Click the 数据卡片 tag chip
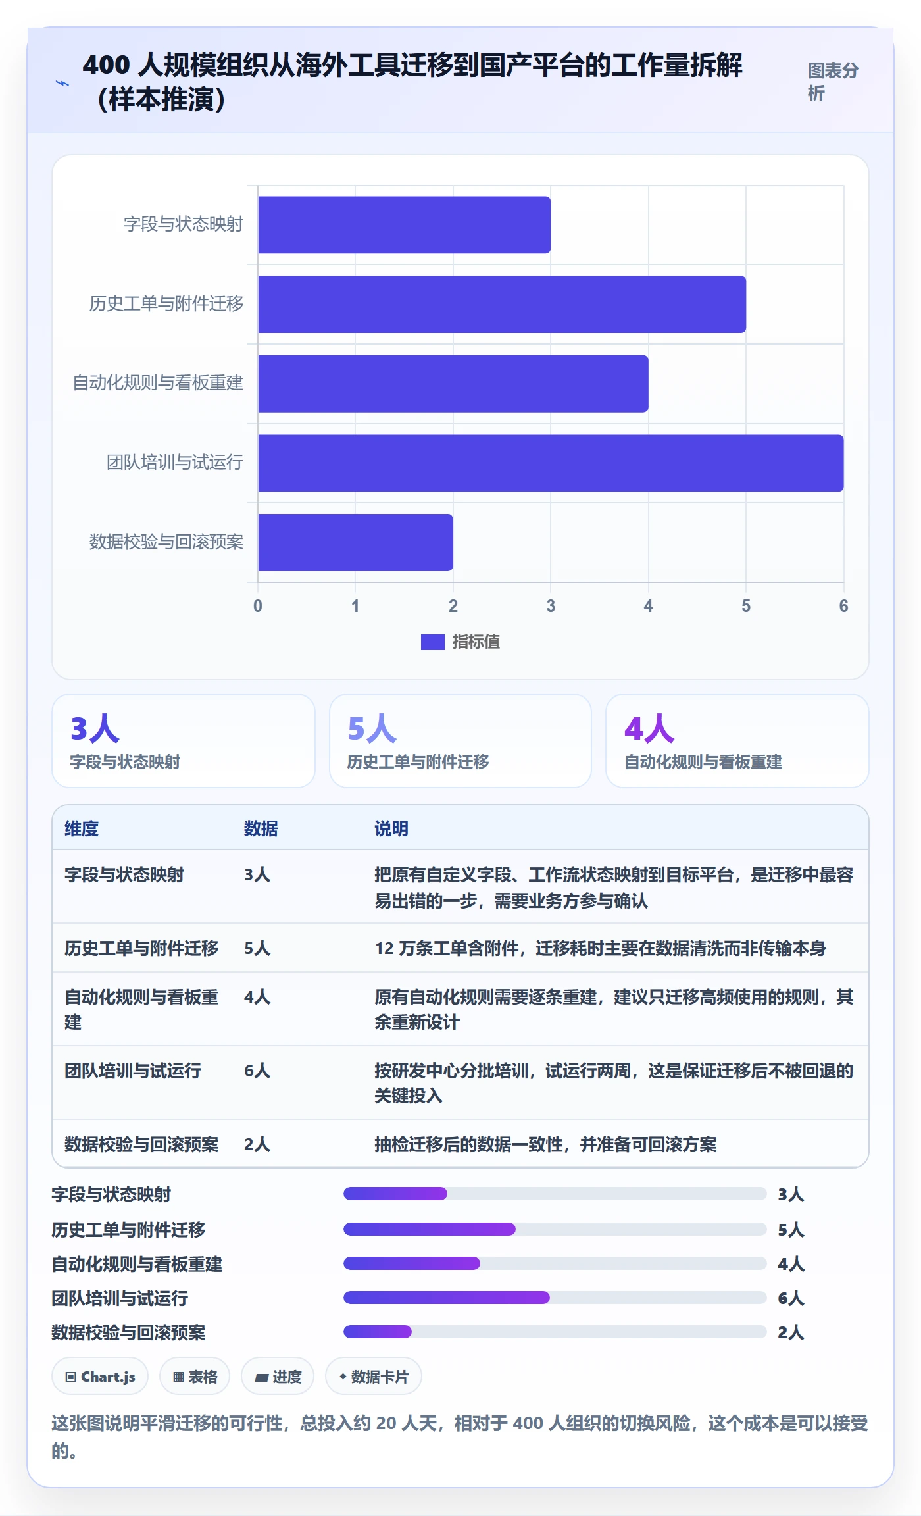This screenshot has height=1516, width=921. click(x=374, y=1377)
